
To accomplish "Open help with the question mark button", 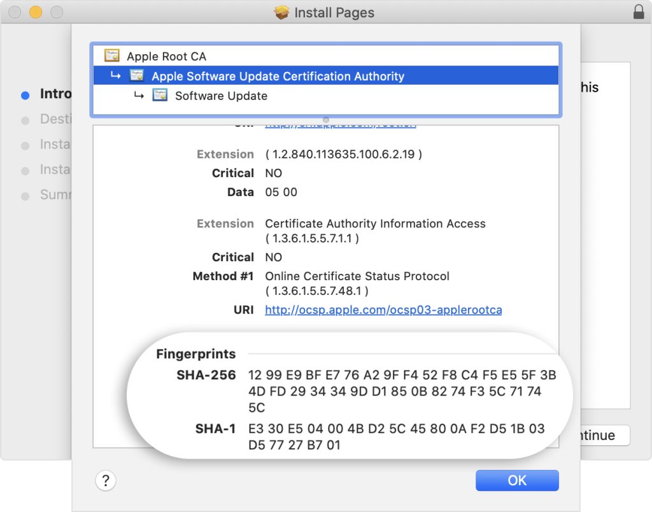I will pyautogui.click(x=106, y=480).
